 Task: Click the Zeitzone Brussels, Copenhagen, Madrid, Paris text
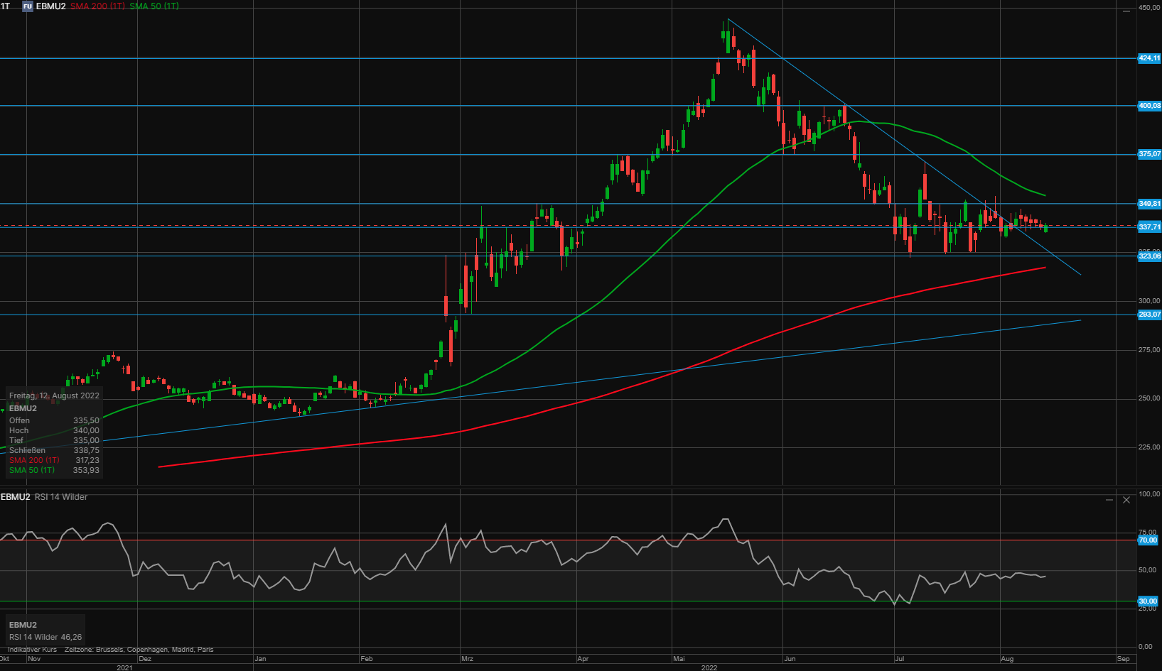click(139, 650)
